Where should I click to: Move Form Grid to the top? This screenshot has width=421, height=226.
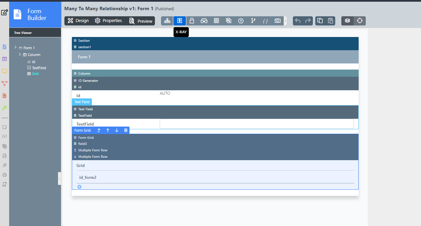click(x=99, y=130)
